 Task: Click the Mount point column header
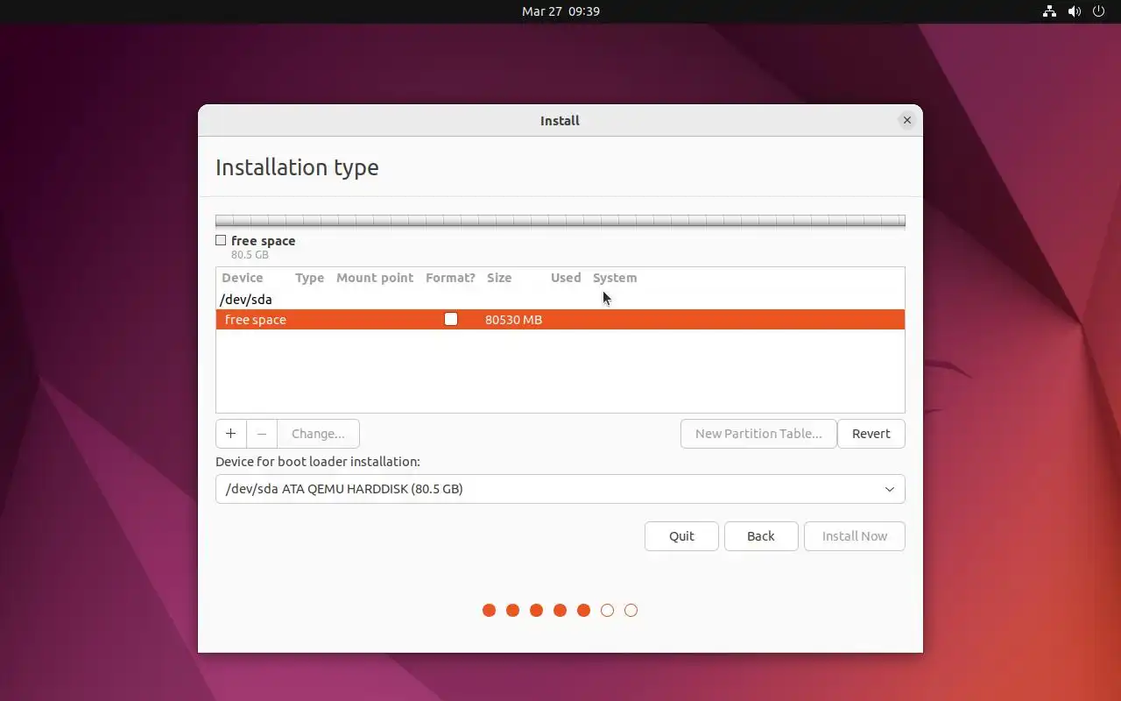[x=375, y=278]
